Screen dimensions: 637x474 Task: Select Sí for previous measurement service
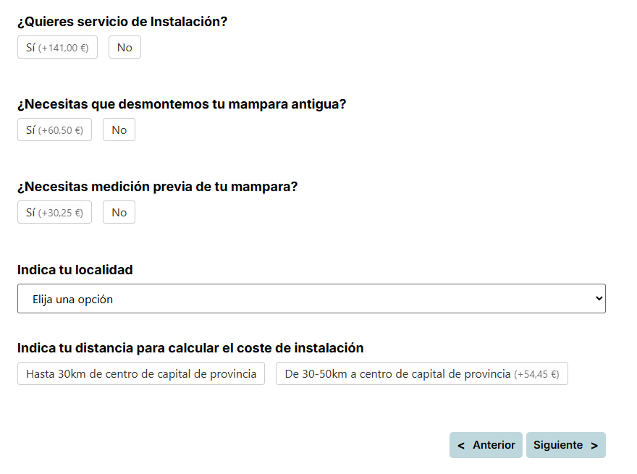54,211
